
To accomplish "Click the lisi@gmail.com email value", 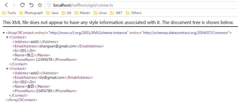I will (52, 78).
